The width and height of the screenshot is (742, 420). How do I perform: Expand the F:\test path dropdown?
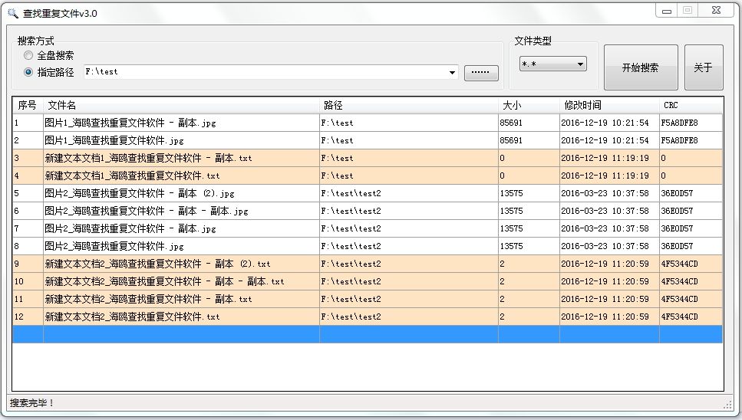(452, 73)
